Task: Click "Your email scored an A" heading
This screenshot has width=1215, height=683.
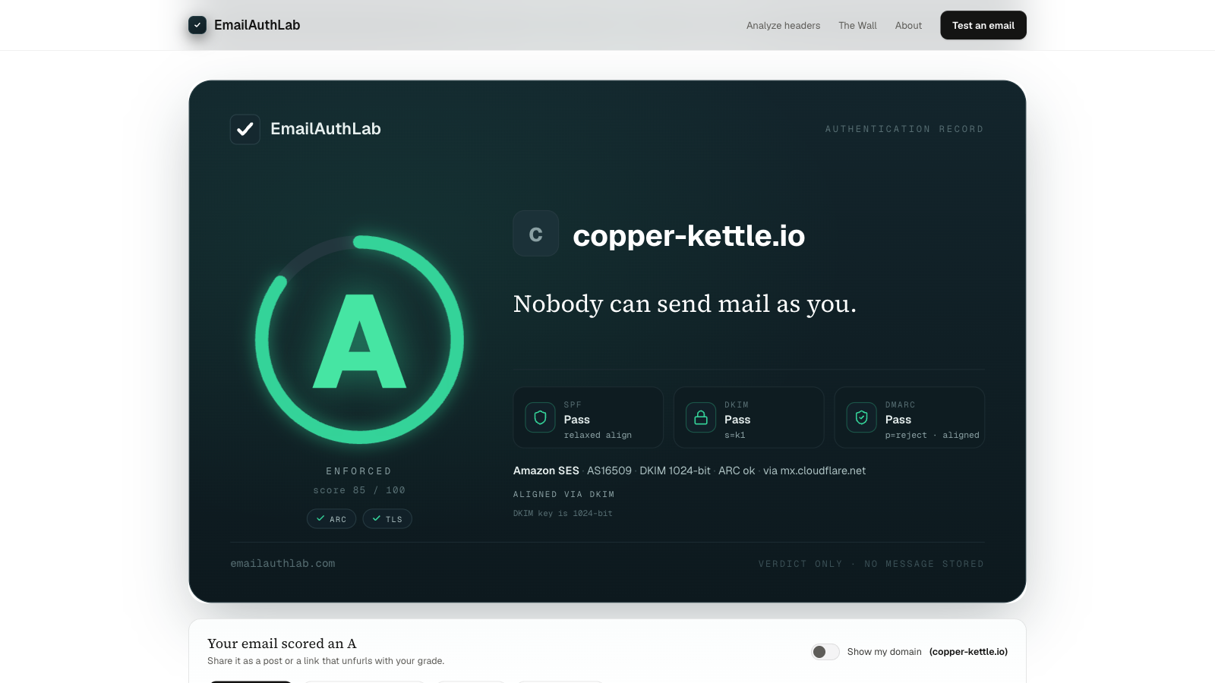Action: (x=282, y=644)
